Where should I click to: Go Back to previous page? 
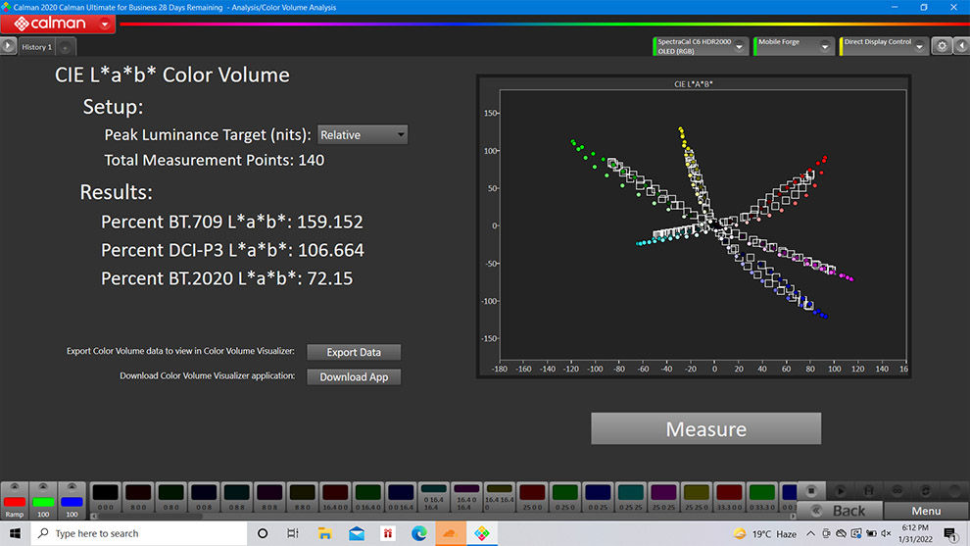[840, 511]
